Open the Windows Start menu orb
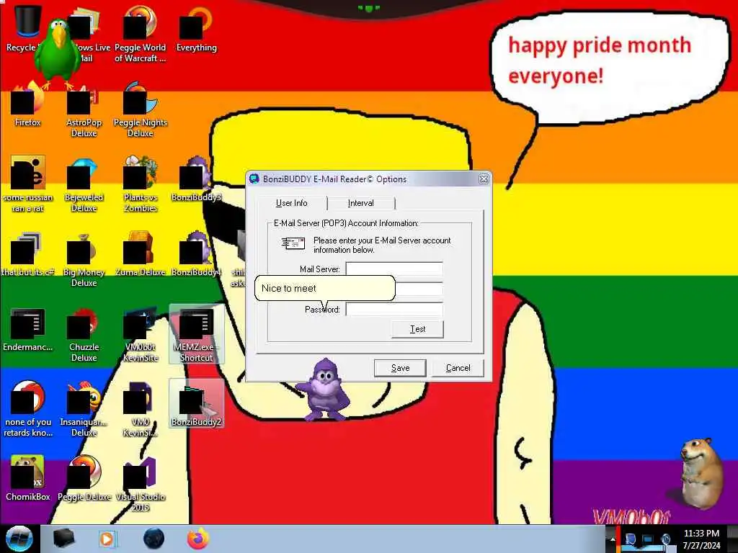The height and width of the screenshot is (553, 738). point(19,539)
